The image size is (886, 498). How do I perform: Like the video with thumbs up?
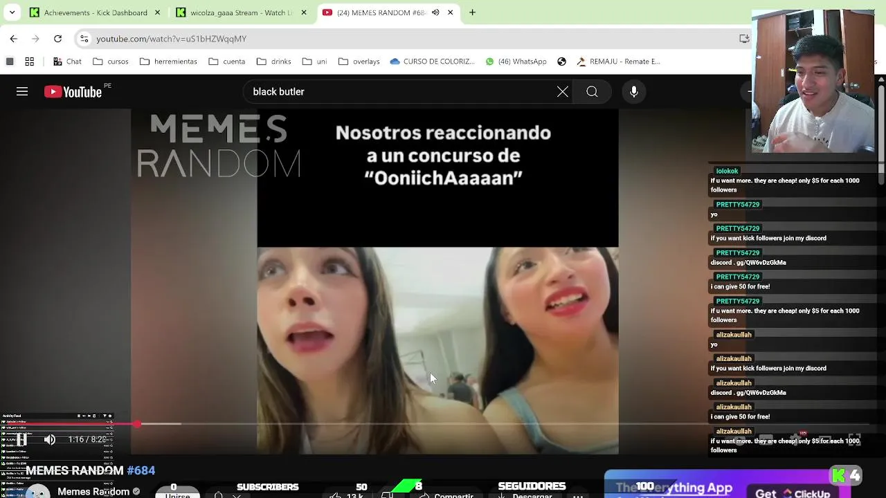[346, 494]
